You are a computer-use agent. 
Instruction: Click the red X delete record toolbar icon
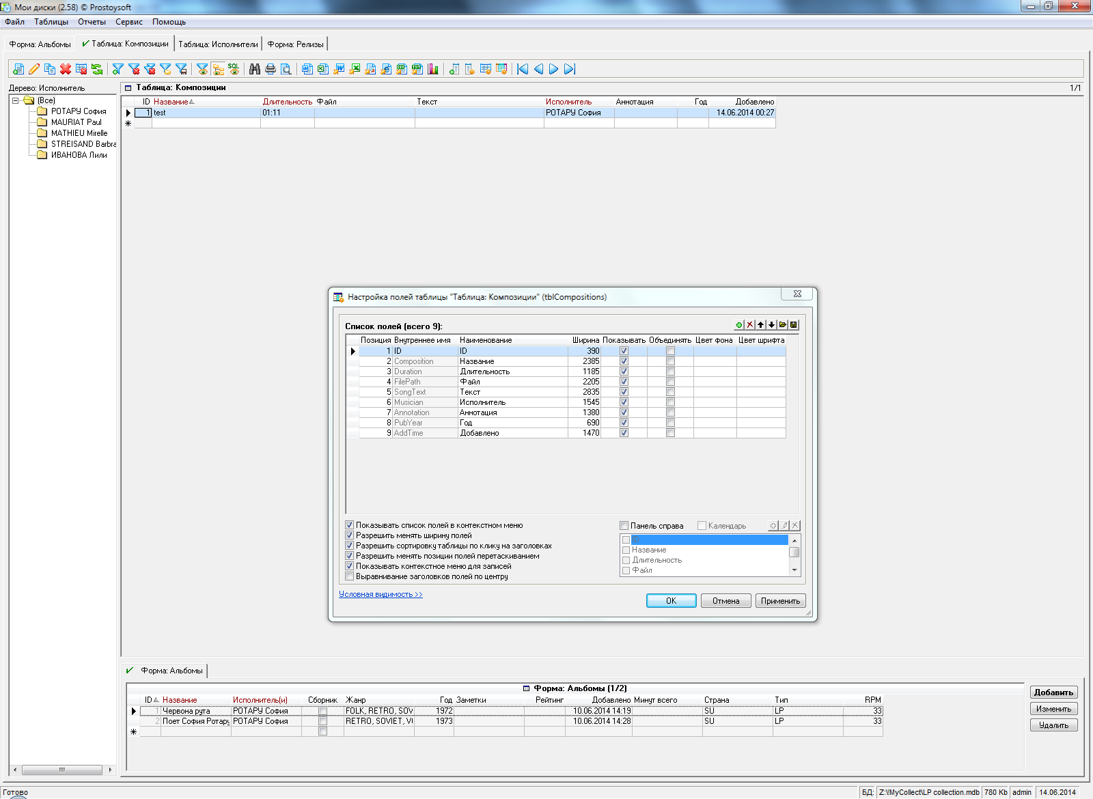coord(66,69)
